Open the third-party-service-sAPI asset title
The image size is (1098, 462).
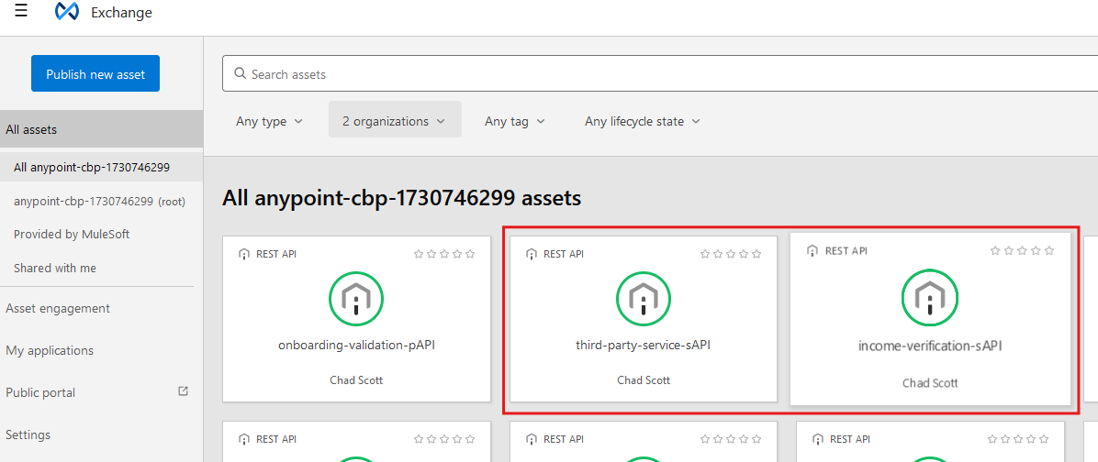(644, 345)
